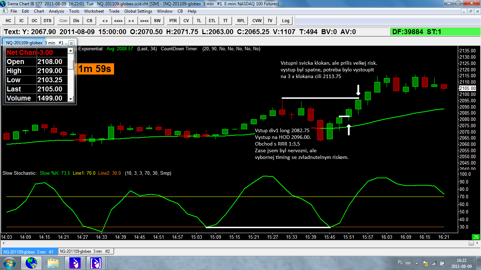This screenshot has height=270, width=481.
Task: Click the HC toolbar button
Action: (8, 21)
